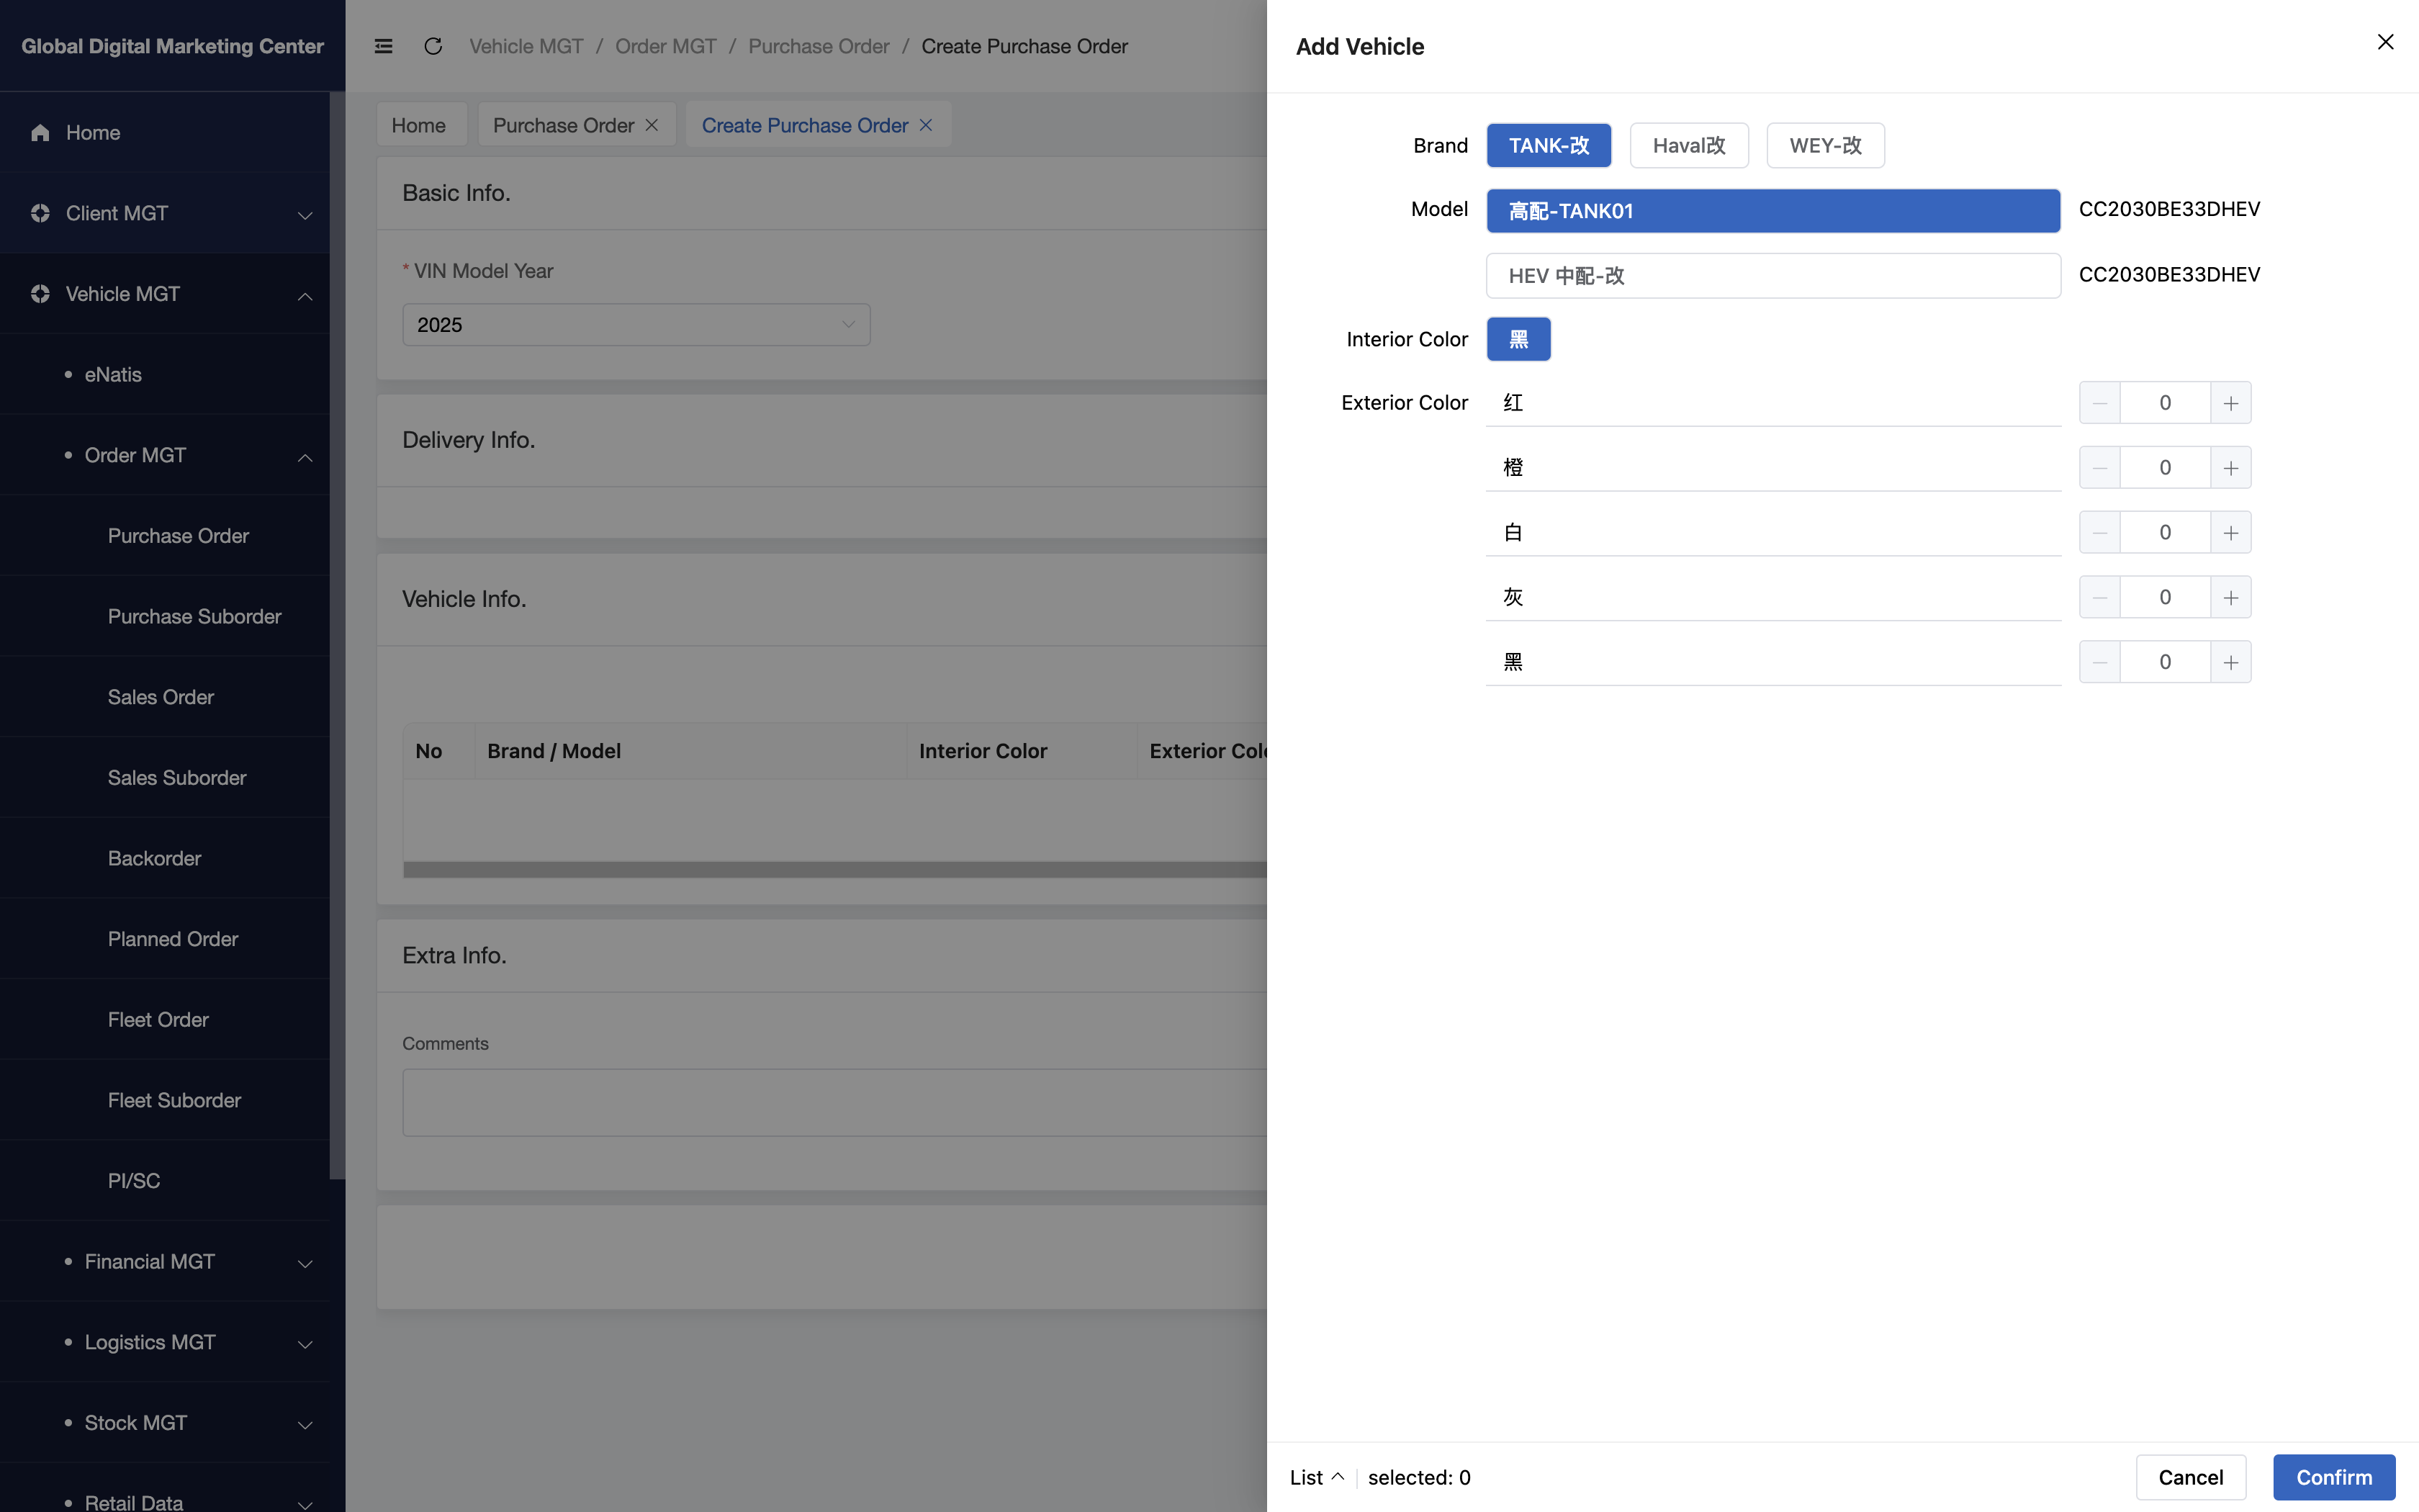Click the quantity field for 黑 exterior
This screenshot has height=1512, width=2419.
click(x=2164, y=662)
